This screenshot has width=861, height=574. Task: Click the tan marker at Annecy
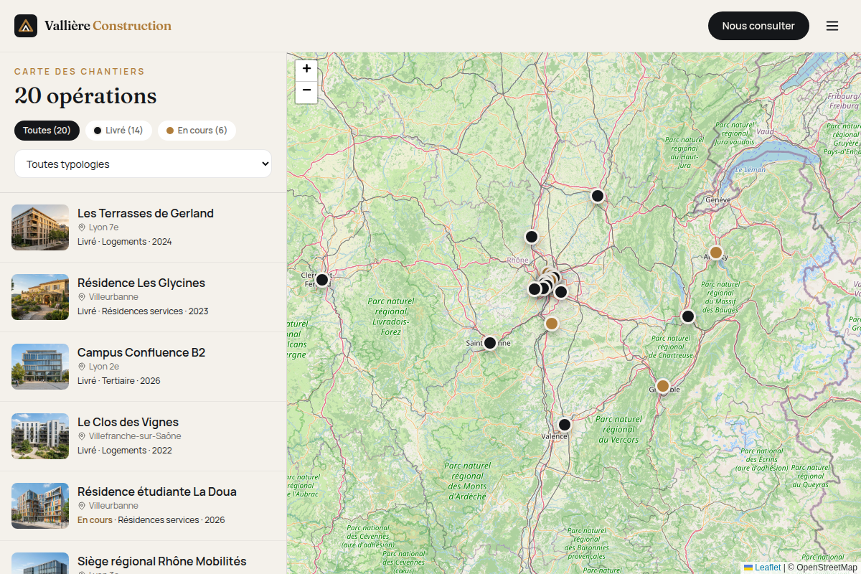pyautogui.click(x=716, y=253)
